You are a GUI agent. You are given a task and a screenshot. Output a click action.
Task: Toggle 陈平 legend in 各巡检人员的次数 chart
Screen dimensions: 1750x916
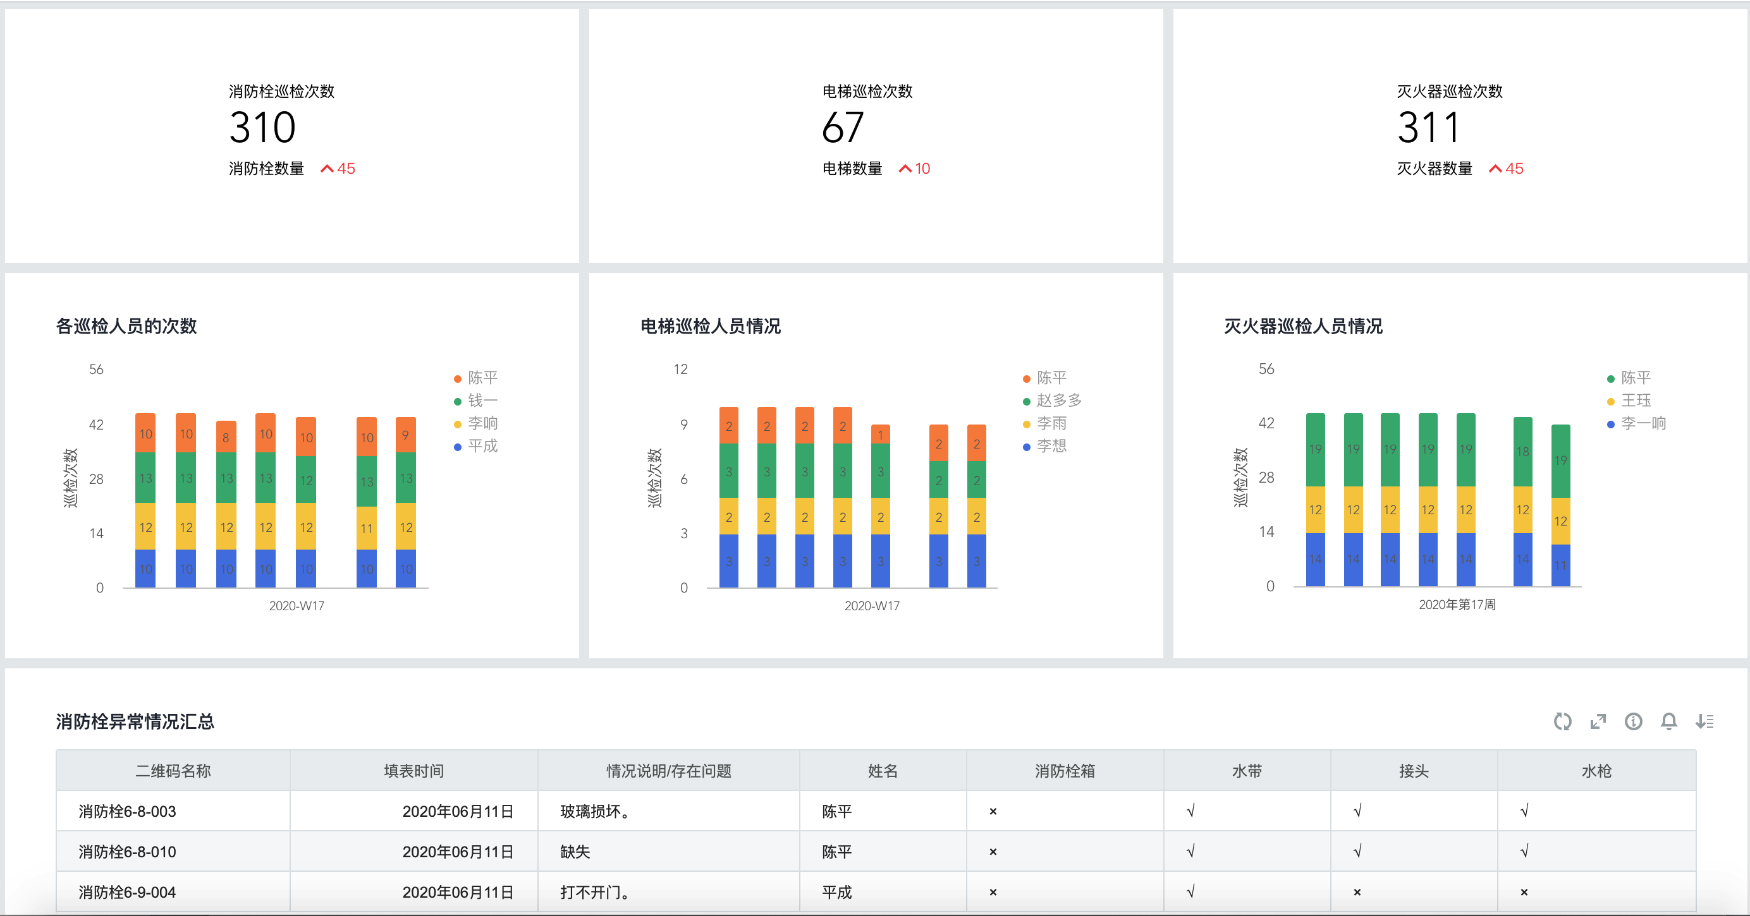[475, 378]
